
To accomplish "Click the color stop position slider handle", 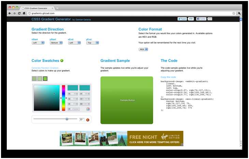I will [x=67, y=119].
